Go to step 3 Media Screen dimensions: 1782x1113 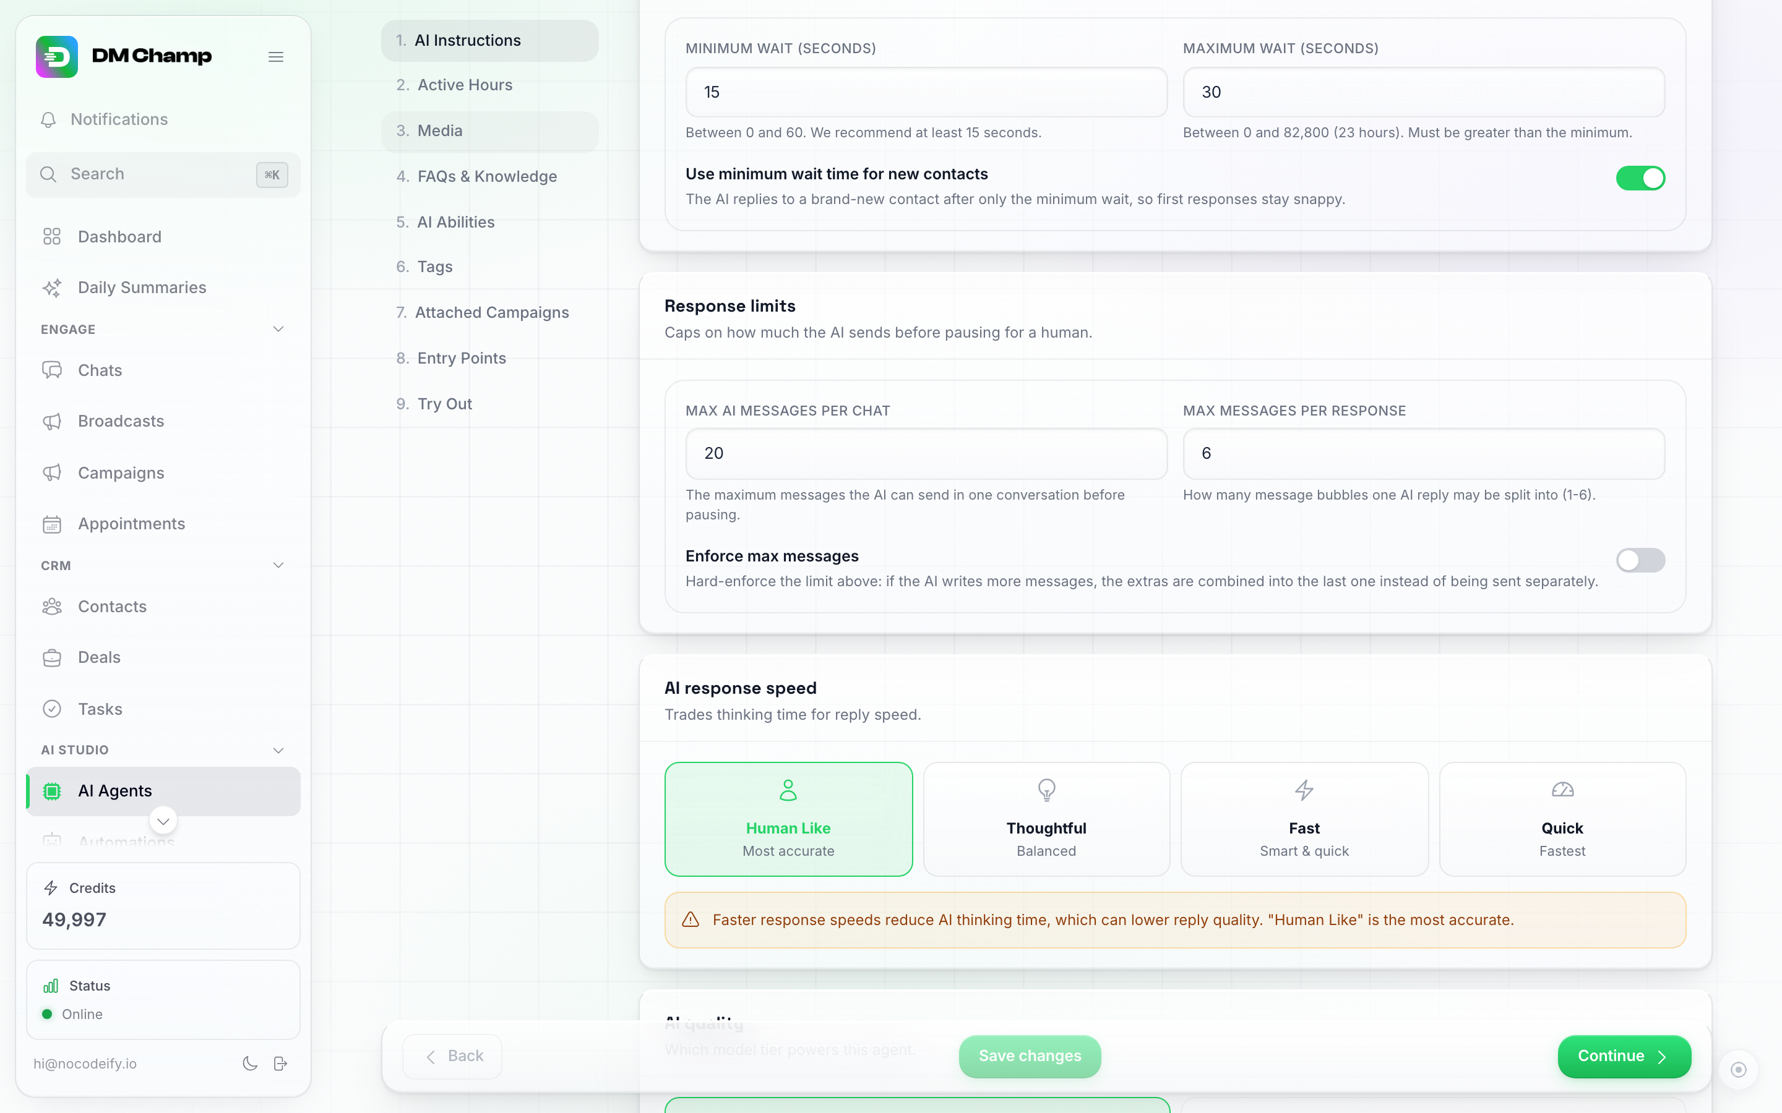(x=489, y=131)
